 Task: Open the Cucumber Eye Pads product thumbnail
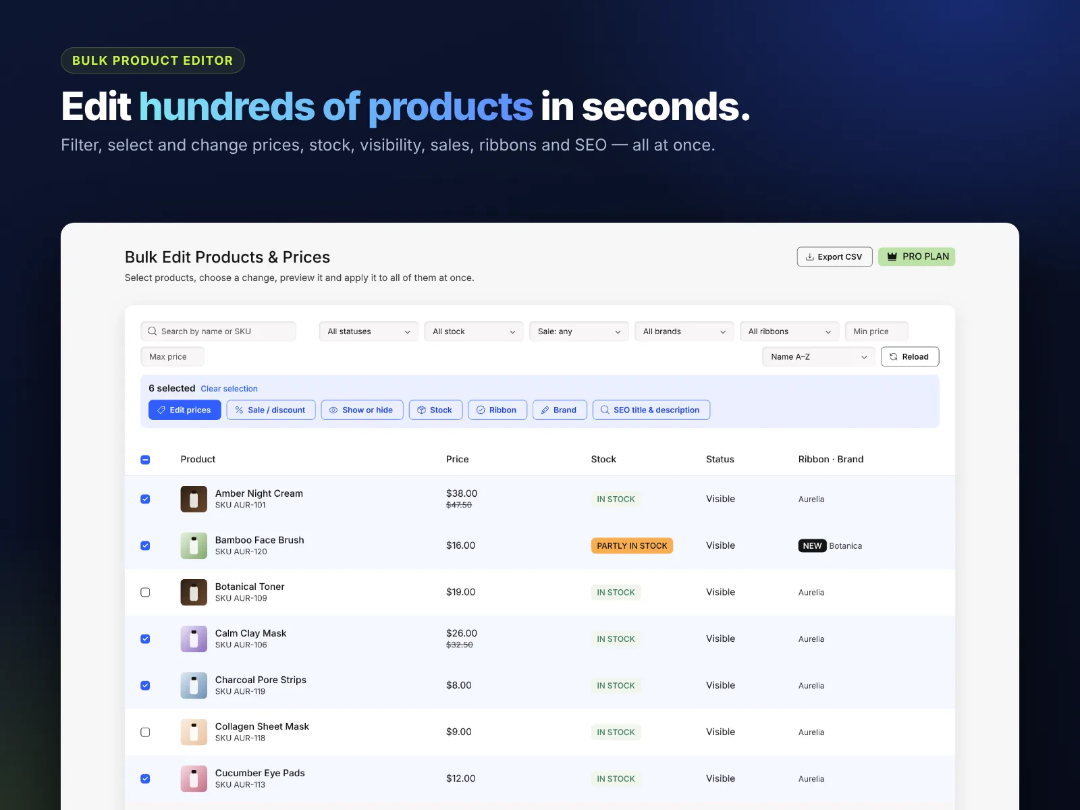pyautogui.click(x=194, y=778)
